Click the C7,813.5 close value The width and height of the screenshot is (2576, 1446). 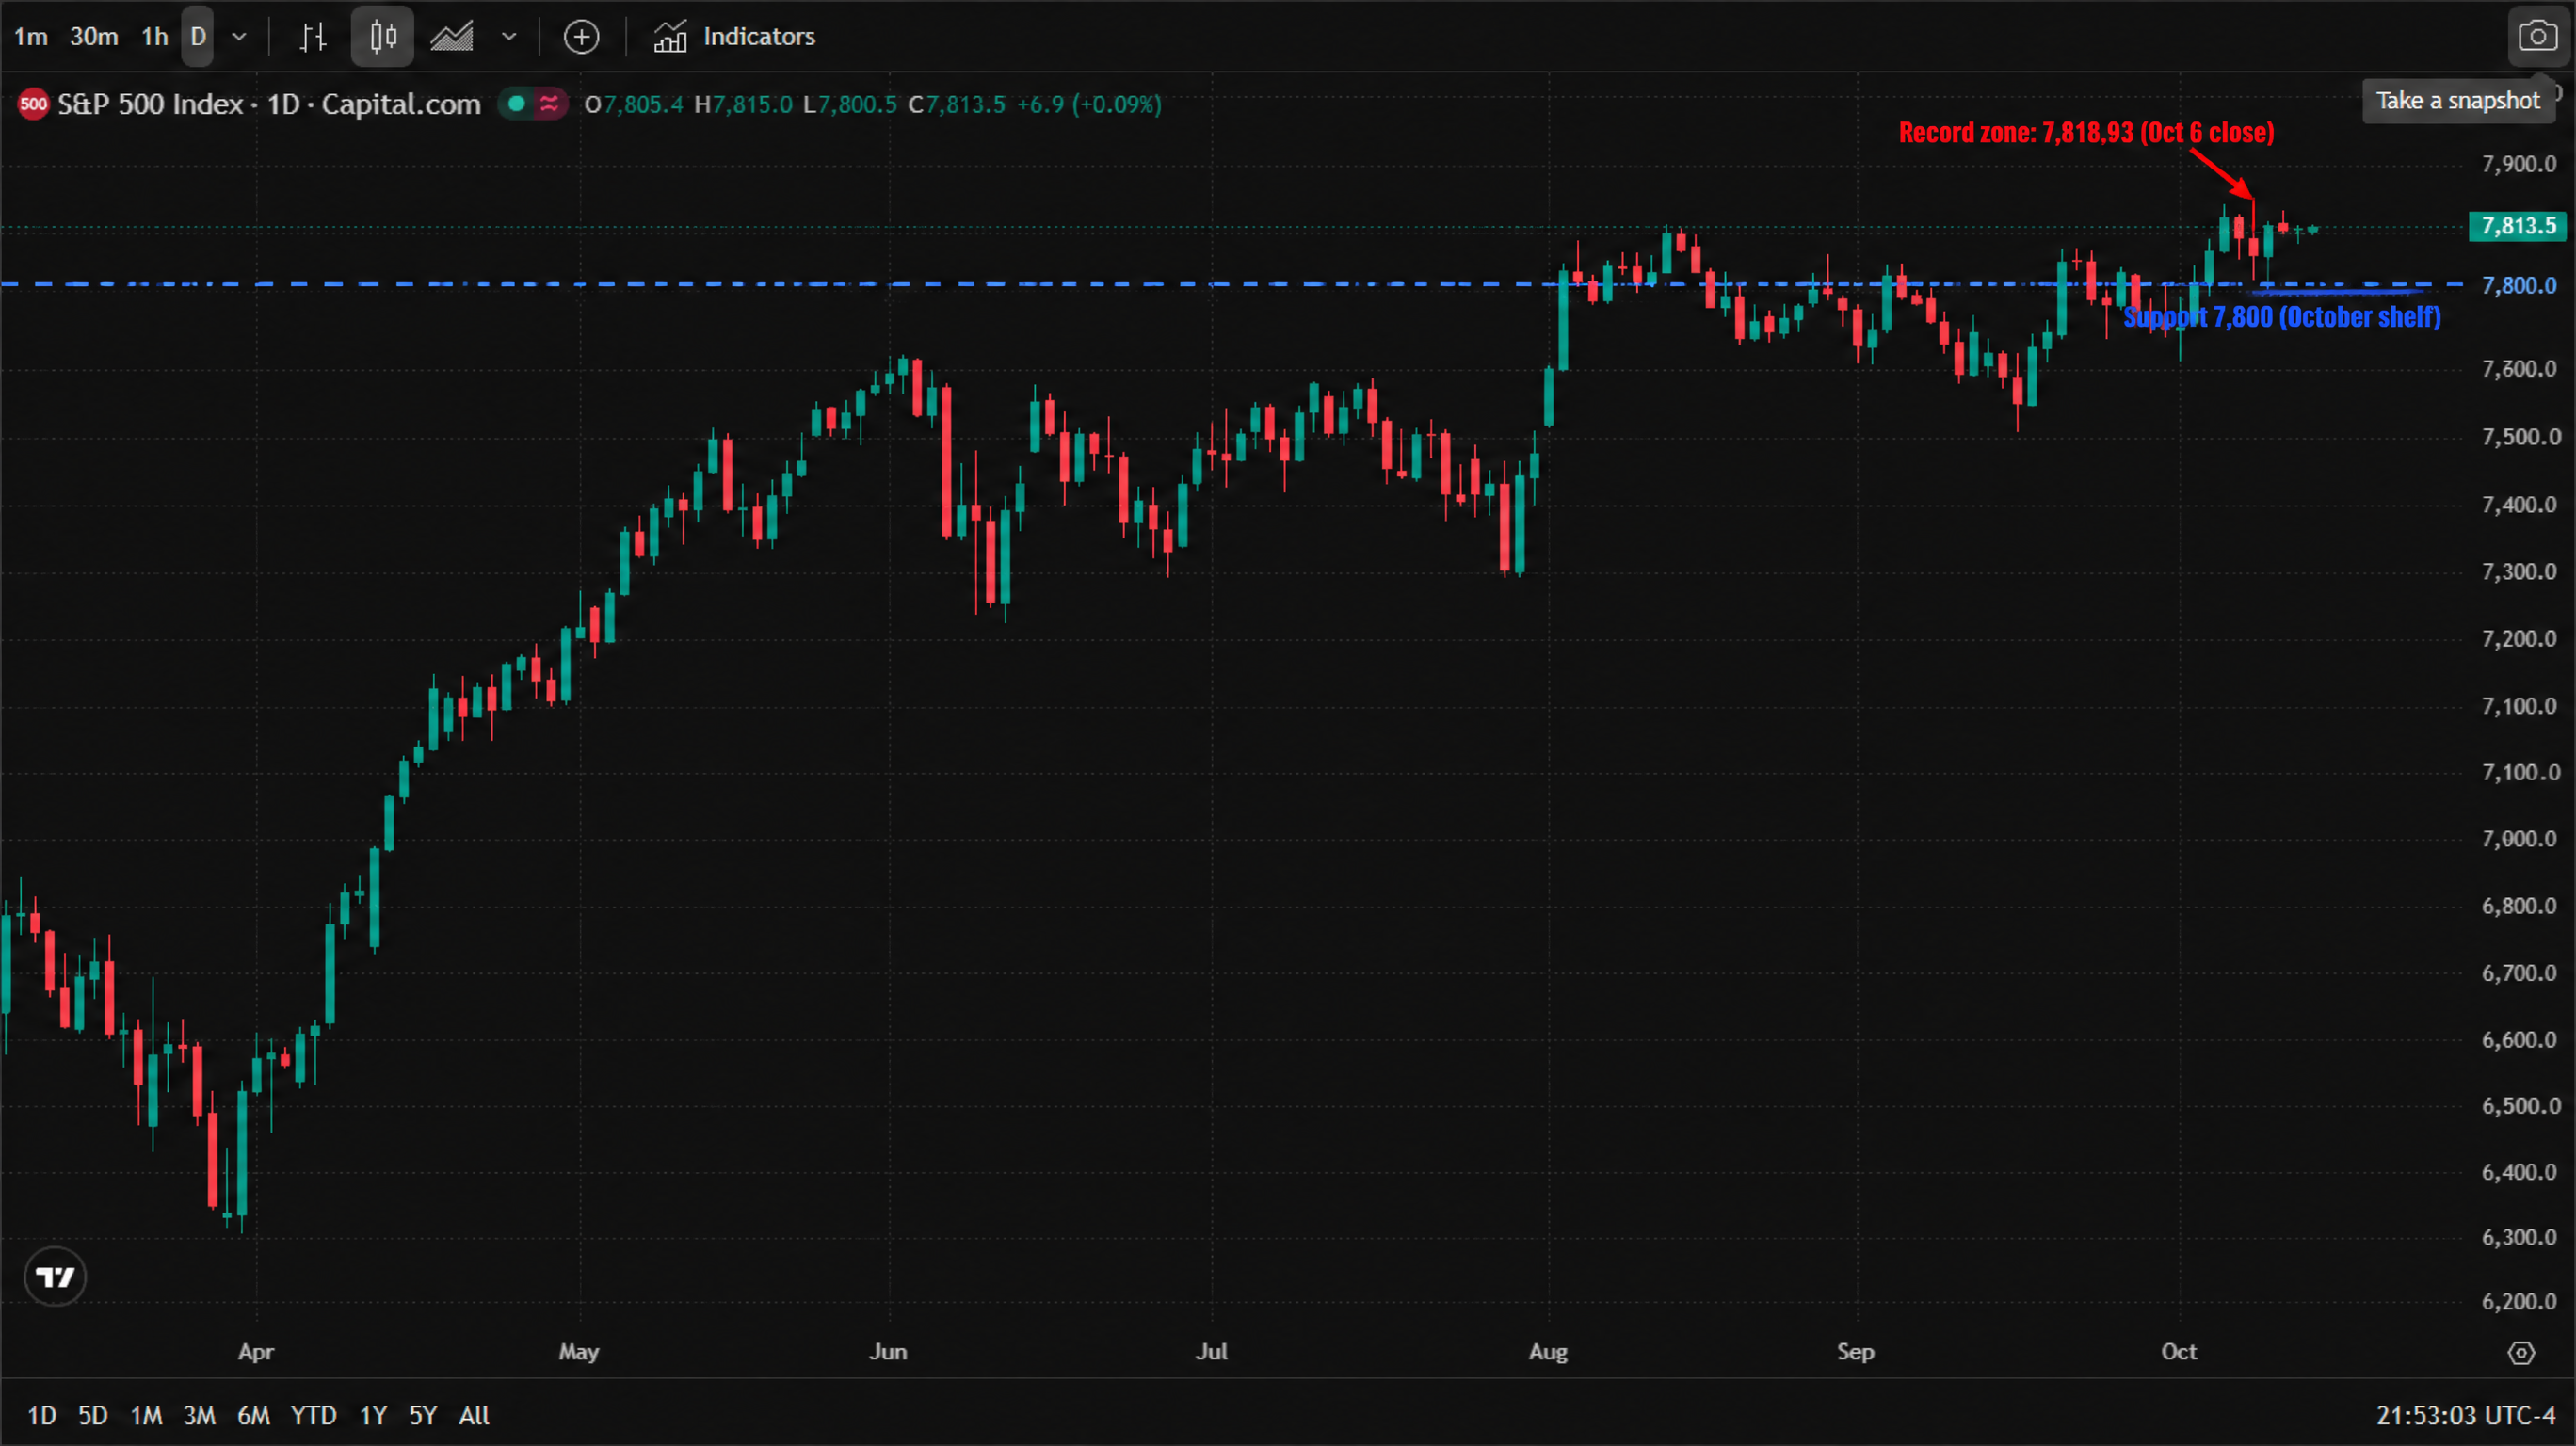click(x=956, y=104)
